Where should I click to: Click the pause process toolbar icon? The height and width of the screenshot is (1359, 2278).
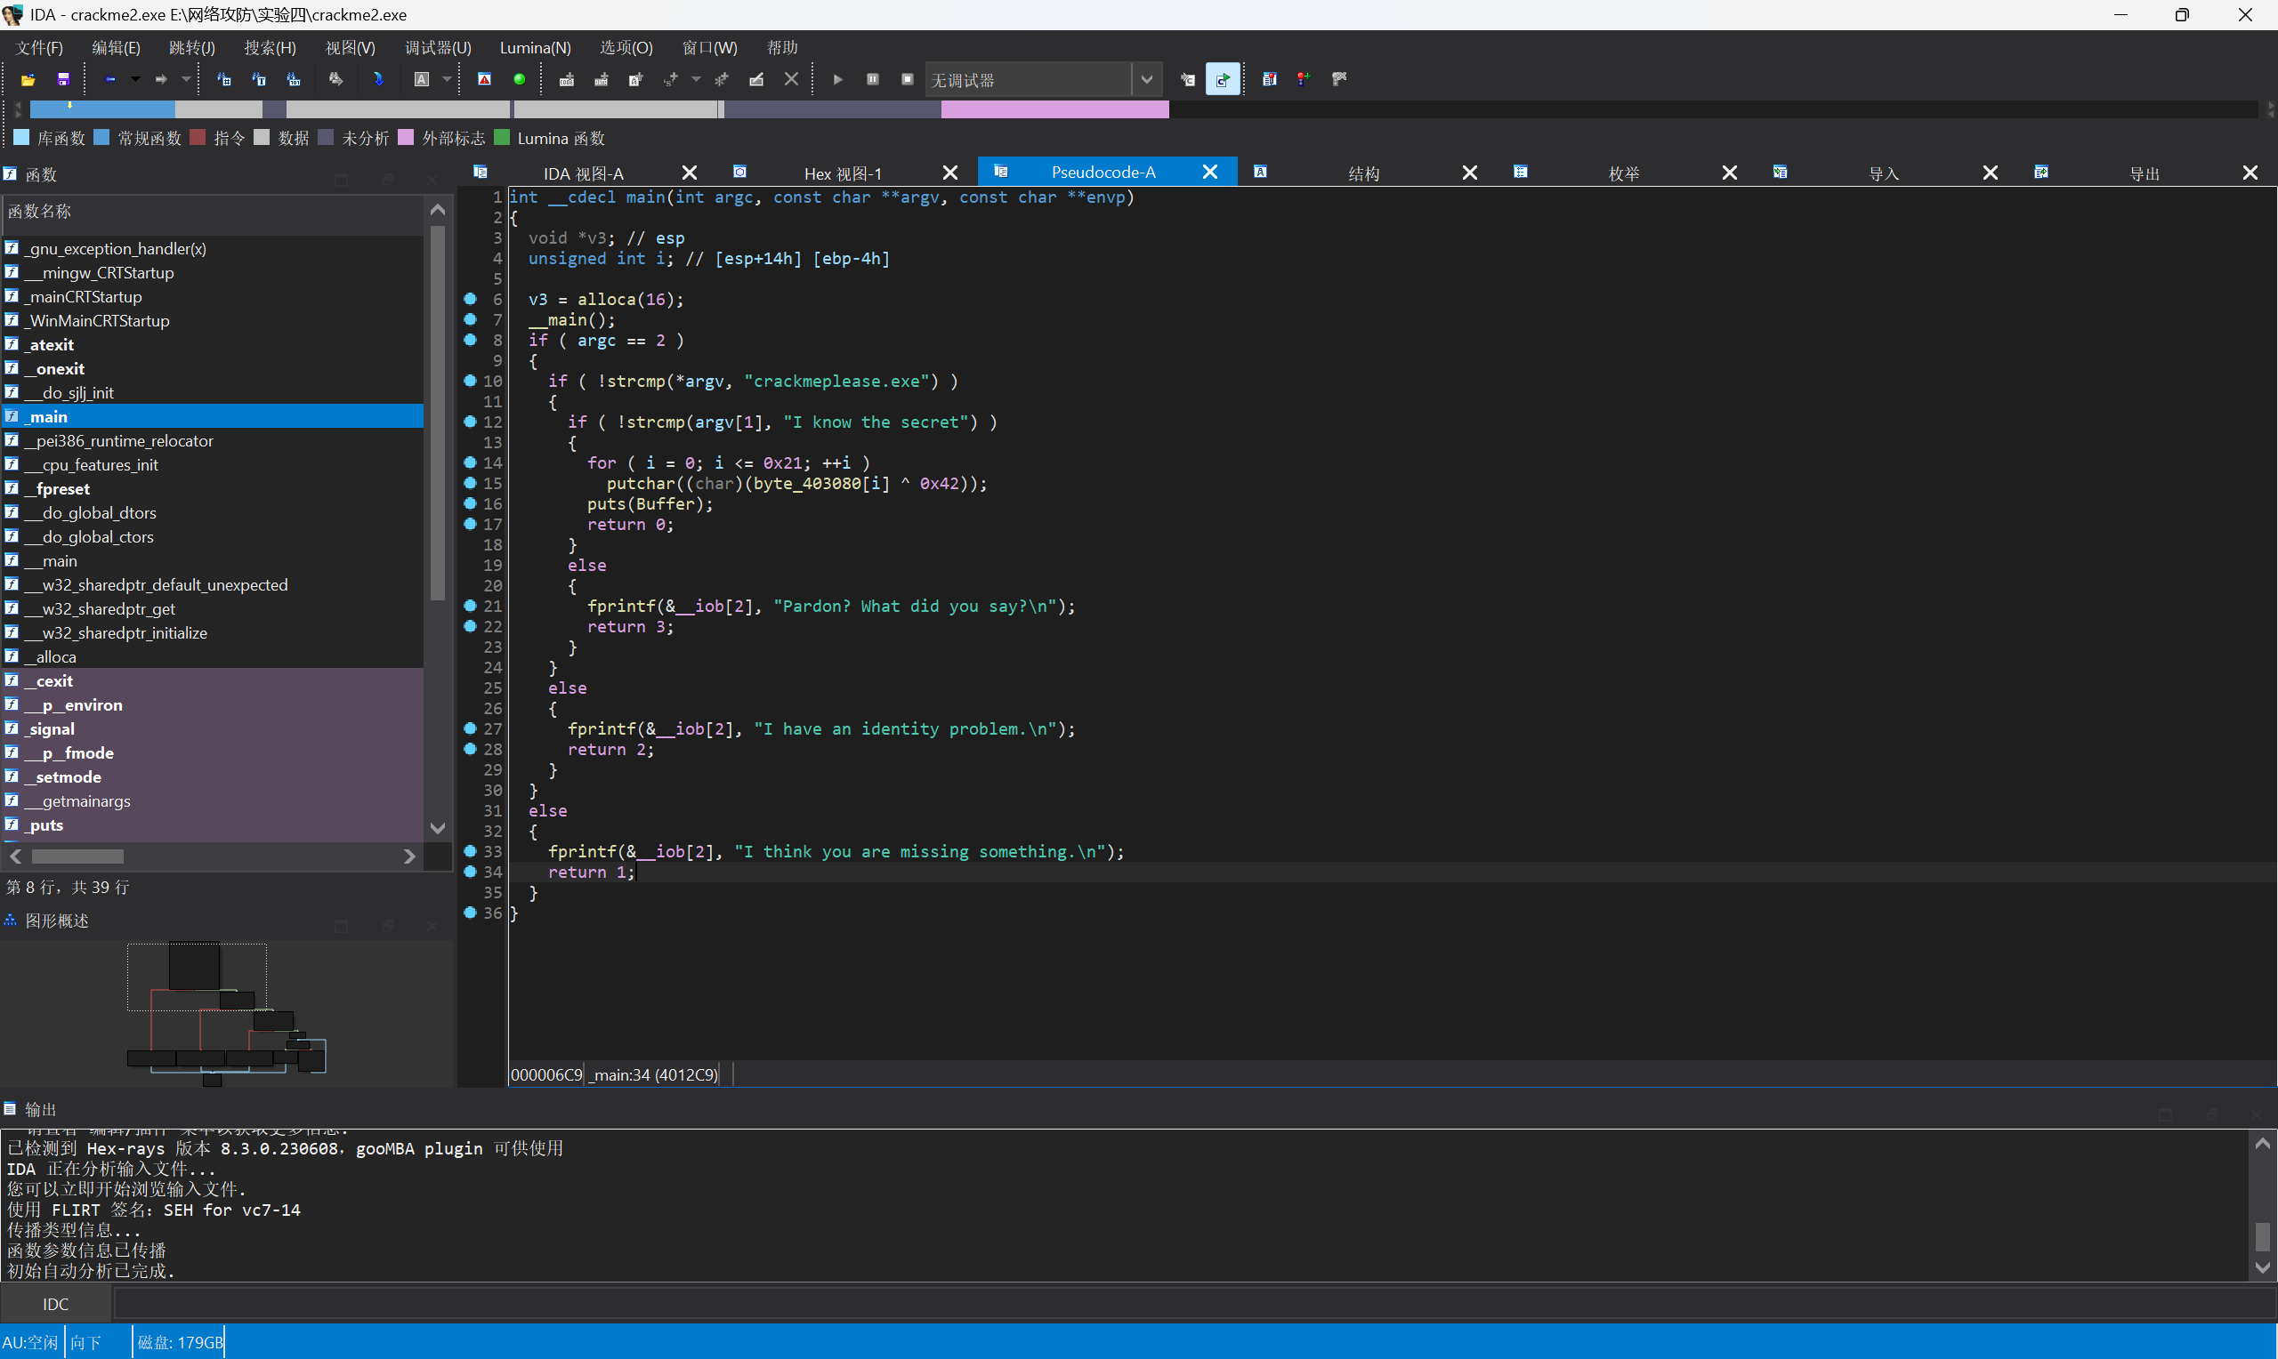click(x=873, y=80)
